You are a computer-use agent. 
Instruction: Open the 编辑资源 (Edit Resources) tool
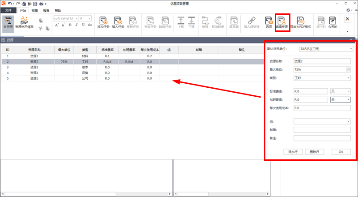[x=282, y=22]
